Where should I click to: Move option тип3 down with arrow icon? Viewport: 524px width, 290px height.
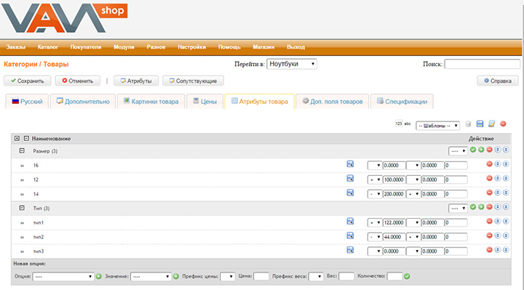506,250
